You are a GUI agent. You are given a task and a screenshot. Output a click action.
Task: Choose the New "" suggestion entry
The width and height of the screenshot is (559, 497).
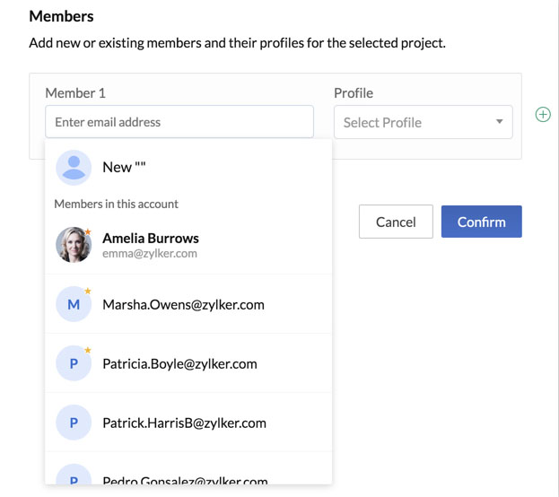click(188, 168)
